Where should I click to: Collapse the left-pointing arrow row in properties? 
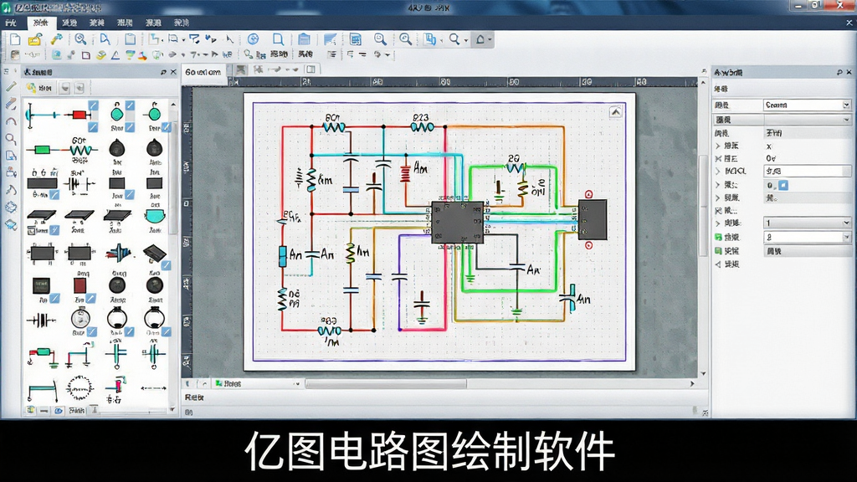pyautogui.click(x=718, y=264)
